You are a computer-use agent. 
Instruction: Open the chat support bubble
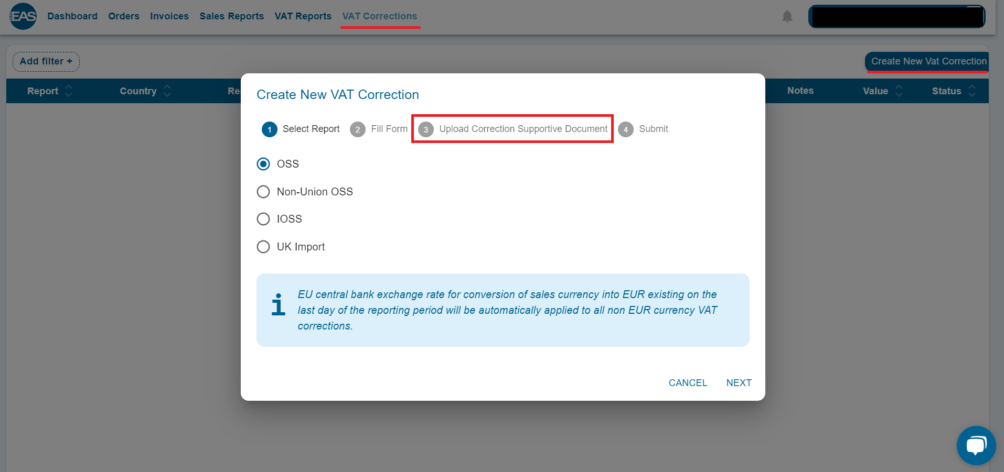tap(976, 445)
